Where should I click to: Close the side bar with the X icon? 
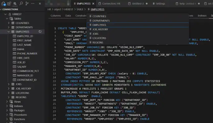tap(40, 3)
